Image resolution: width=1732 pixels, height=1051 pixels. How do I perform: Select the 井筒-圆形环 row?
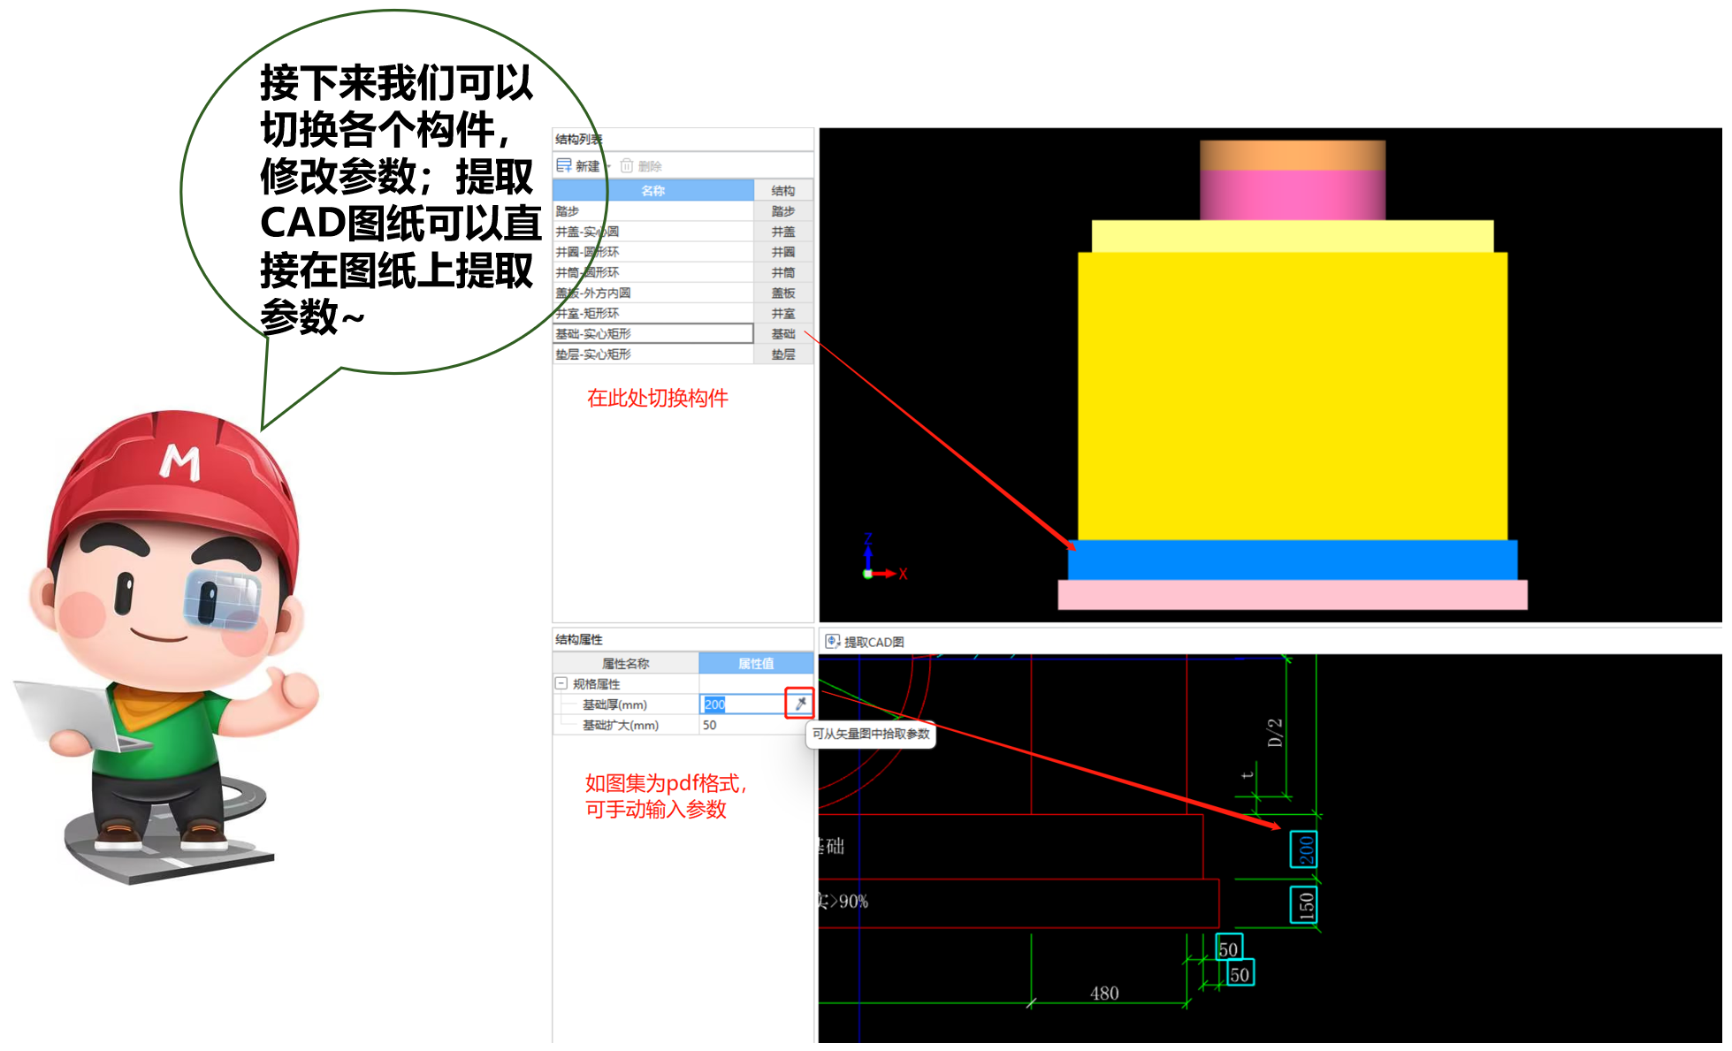click(x=652, y=272)
